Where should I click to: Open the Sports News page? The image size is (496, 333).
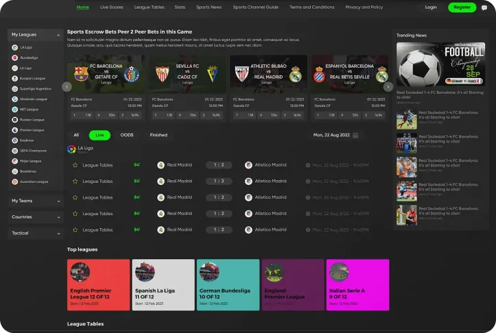pyautogui.click(x=209, y=8)
